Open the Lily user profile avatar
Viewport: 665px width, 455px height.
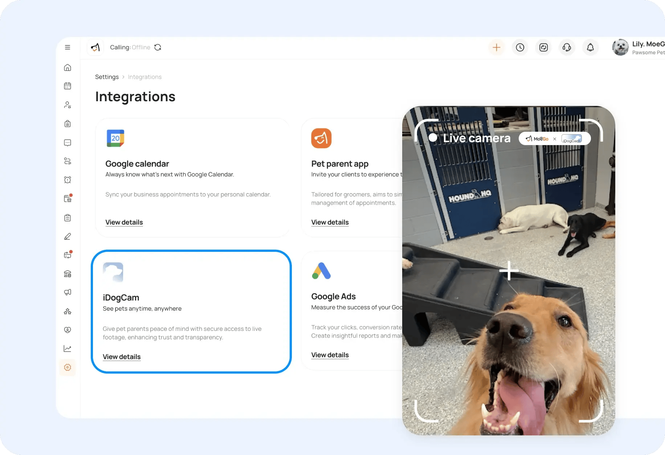[x=620, y=48]
